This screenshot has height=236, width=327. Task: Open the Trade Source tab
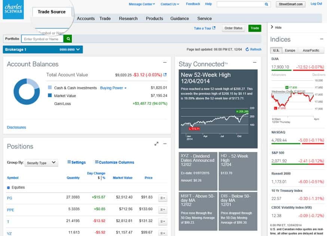[52, 12]
